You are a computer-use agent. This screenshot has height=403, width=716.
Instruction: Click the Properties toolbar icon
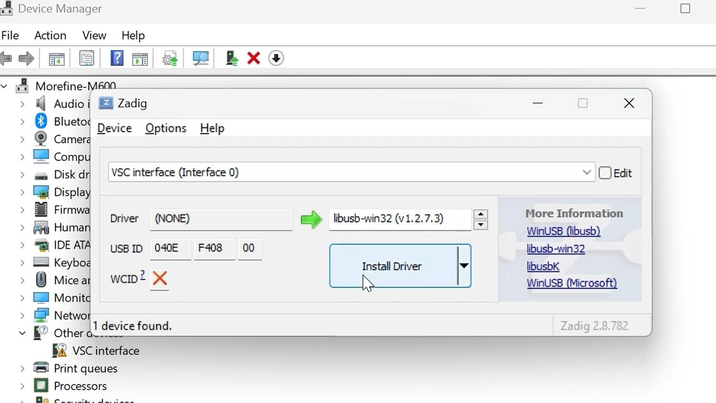(x=87, y=58)
